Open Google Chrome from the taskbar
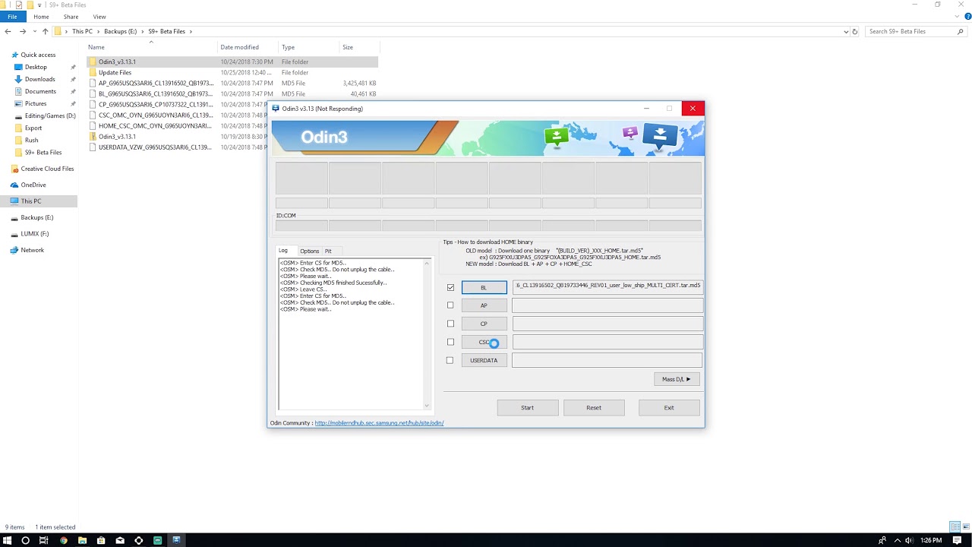 [x=64, y=540]
